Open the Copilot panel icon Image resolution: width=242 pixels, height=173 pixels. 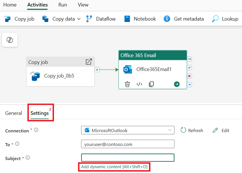pos(10,40)
